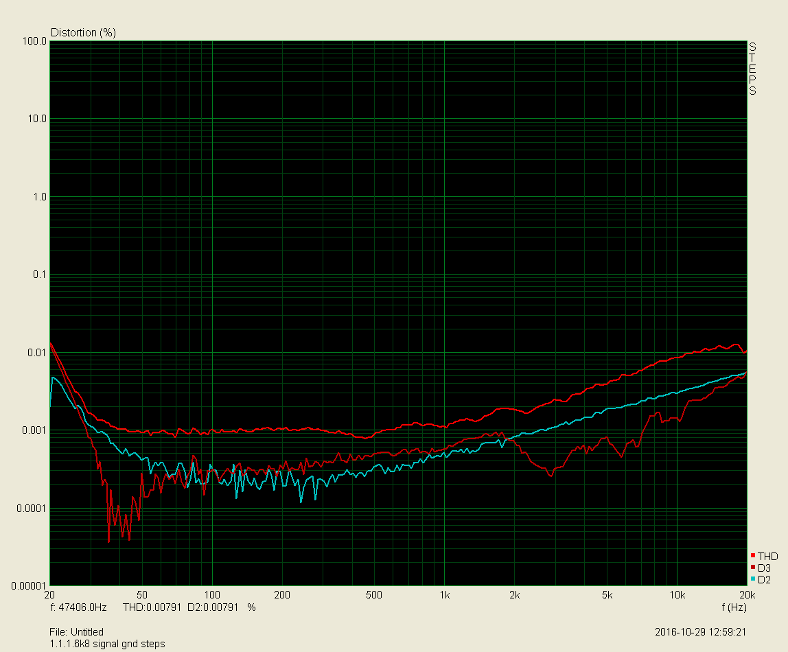Viewport: 788px width, 652px height.
Task: Click the 0.001 y-axis value
Action: pos(34,430)
